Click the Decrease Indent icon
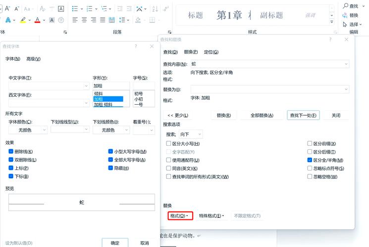Viewport: 369px width, 247px height. point(120,9)
